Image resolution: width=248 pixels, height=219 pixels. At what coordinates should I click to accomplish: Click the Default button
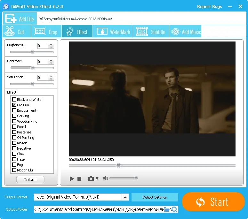coord(30,179)
